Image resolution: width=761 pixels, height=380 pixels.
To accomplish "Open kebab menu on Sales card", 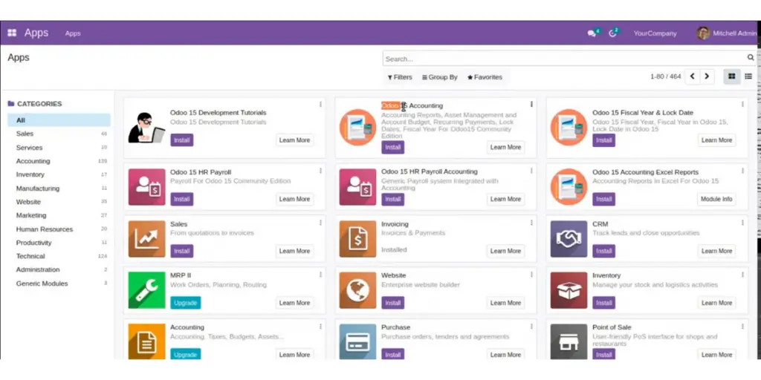I will [320, 223].
